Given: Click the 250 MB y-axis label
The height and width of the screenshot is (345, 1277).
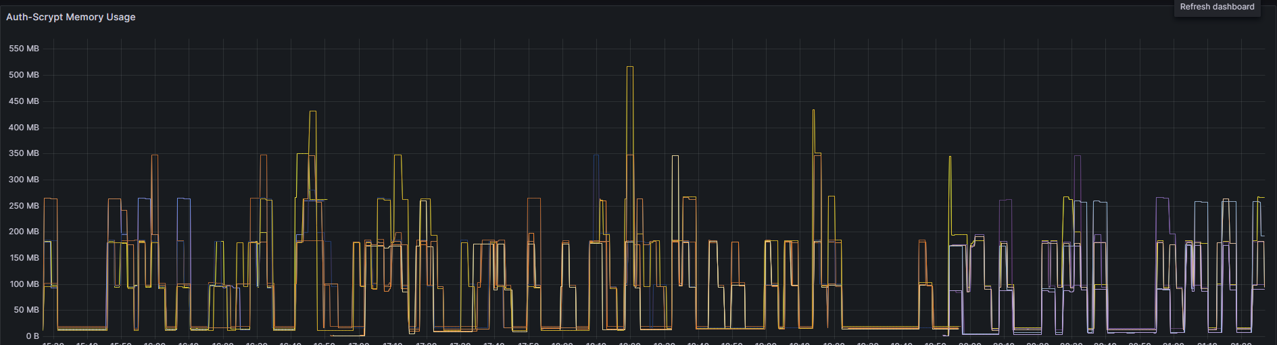Looking at the screenshot, I should (24, 206).
